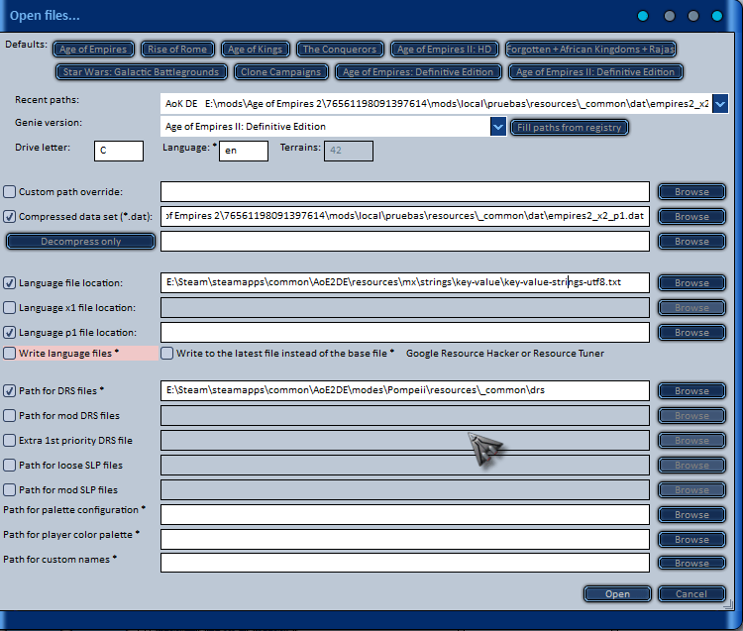This screenshot has width=743, height=631.
Task: Select Age of Kings defaults
Action: click(x=255, y=49)
